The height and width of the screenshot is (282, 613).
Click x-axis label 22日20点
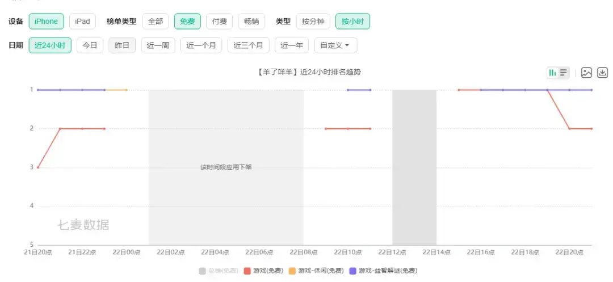click(x=570, y=252)
